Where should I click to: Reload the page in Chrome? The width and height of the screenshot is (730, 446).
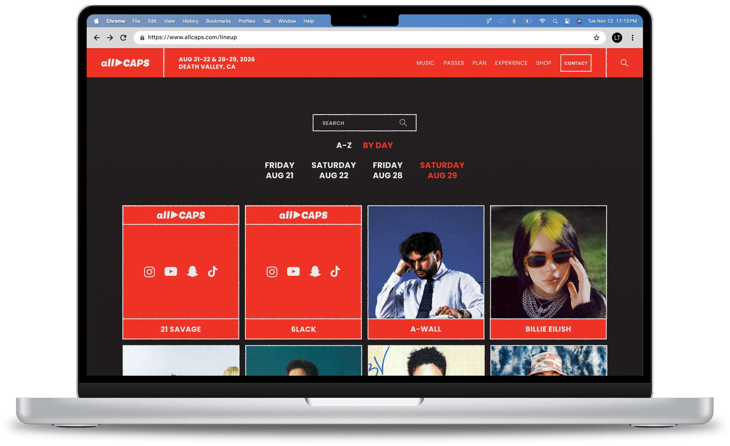click(123, 38)
